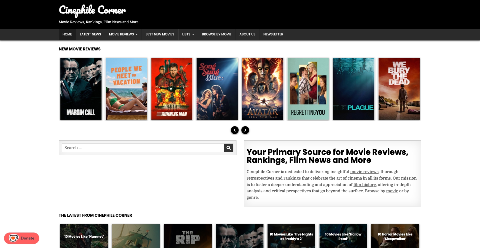This screenshot has width=480, height=248.
Task: Expand the Lists dropdown menu
Action: pyautogui.click(x=193, y=34)
